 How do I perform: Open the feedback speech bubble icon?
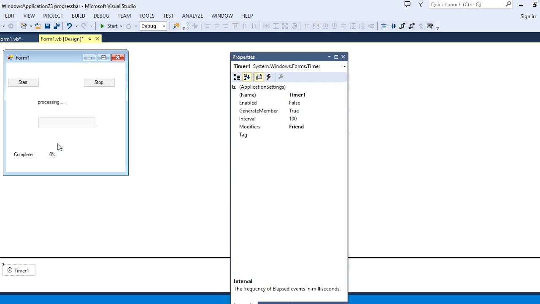click(x=407, y=4)
